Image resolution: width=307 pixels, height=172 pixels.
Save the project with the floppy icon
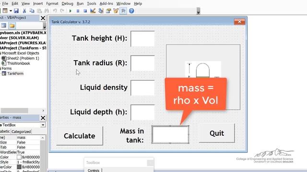(16, 11)
